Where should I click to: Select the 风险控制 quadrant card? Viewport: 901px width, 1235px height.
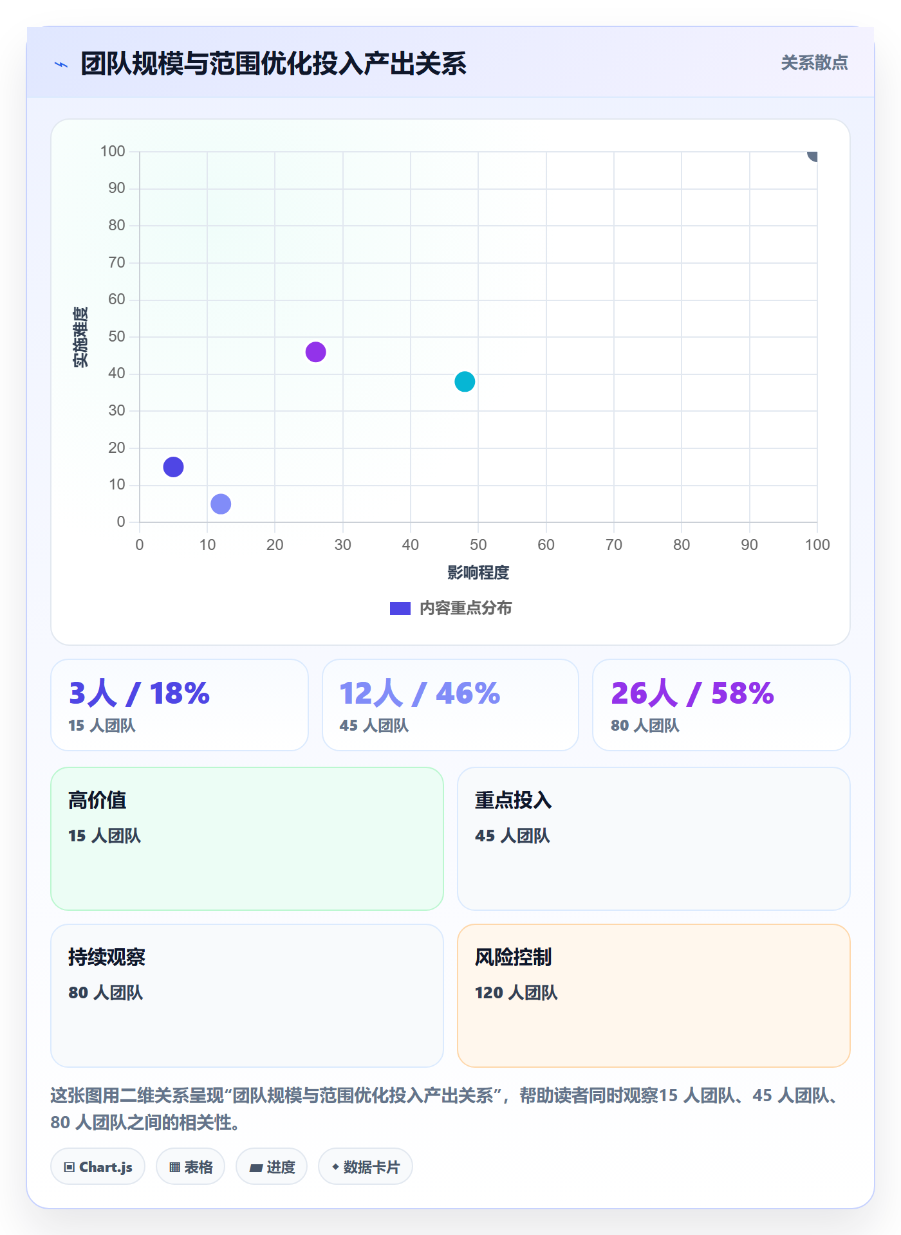tap(654, 996)
